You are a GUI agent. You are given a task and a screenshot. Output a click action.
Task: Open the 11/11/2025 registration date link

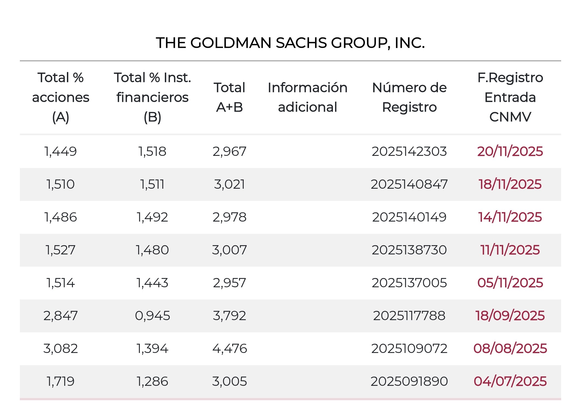[510, 250]
